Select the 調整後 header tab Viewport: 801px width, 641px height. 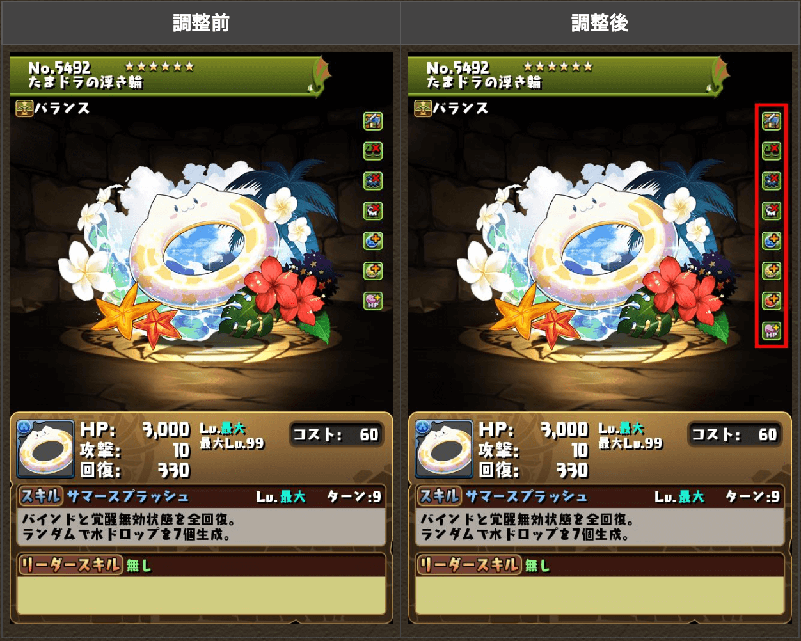[x=600, y=23]
